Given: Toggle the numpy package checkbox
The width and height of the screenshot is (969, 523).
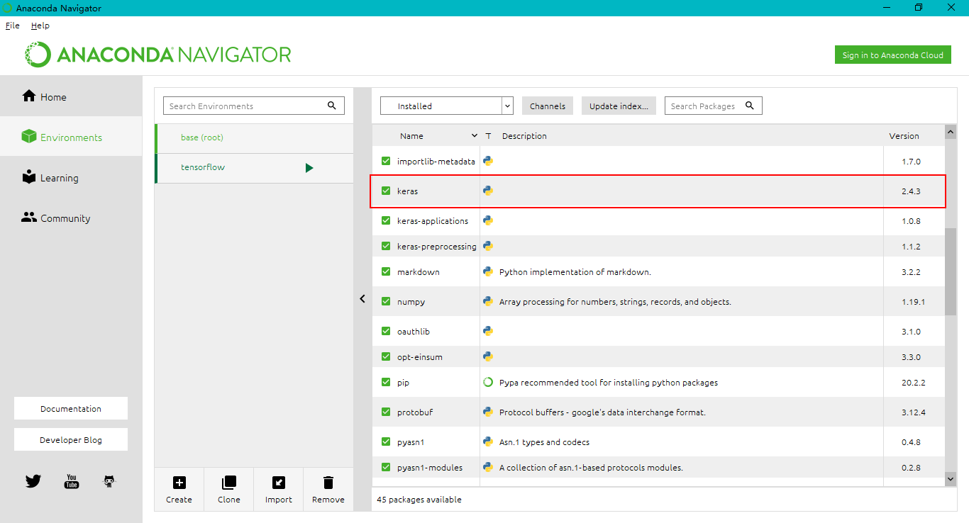Looking at the screenshot, I should coord(386,301).
